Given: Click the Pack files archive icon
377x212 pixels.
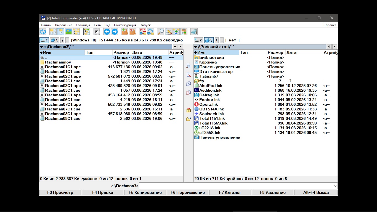Looking at the screenshot, I should (125, 32).
